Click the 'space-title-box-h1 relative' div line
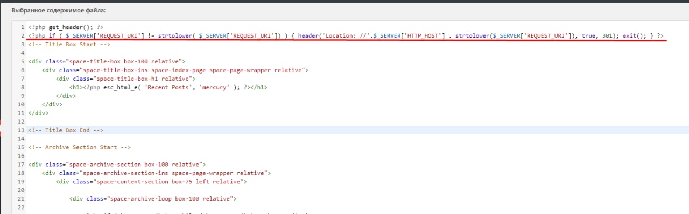The image size is (689, 214). tap(125, 79)
